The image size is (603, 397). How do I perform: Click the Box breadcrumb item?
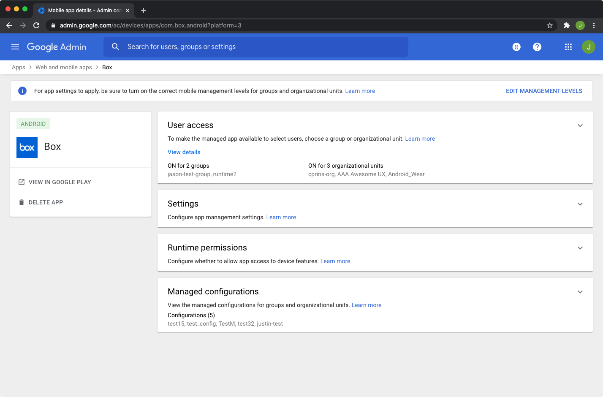coord(107,67)
